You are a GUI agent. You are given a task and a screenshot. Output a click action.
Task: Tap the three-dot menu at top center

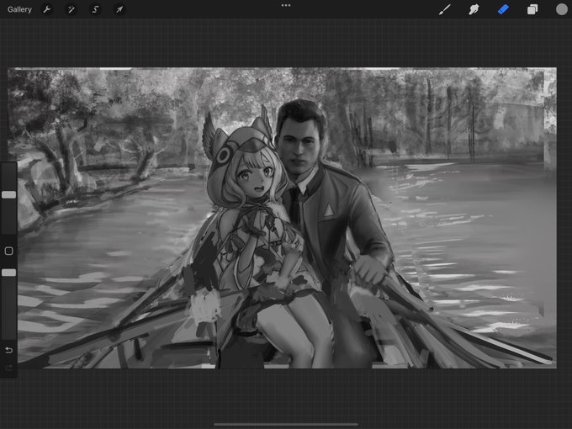286,6
